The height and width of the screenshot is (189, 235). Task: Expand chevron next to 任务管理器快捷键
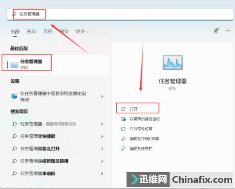102,136
